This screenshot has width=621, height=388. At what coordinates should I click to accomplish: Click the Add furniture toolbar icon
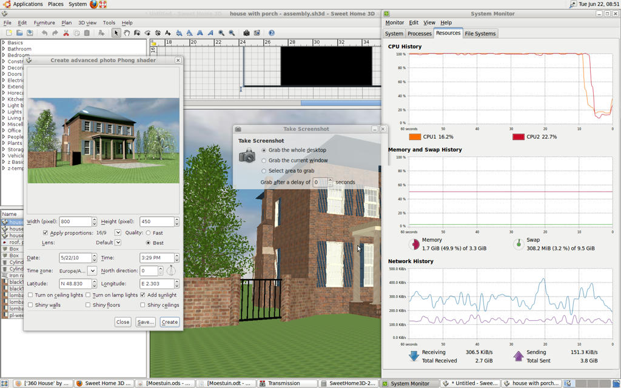coord(101,33)
